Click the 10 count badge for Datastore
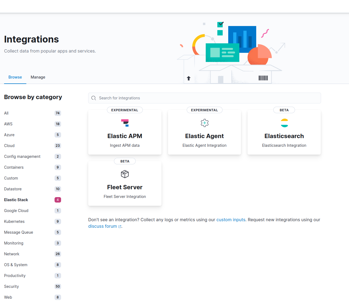 coord(58,189)
